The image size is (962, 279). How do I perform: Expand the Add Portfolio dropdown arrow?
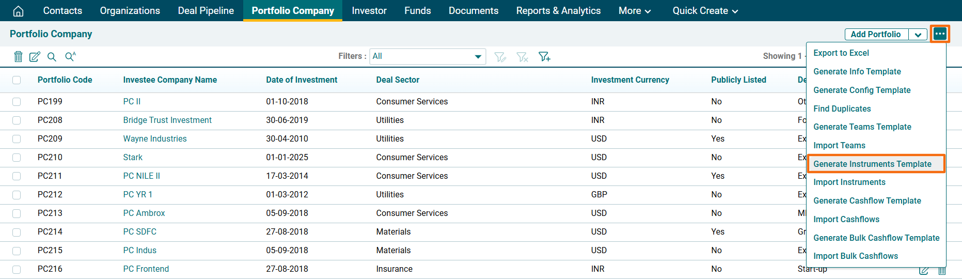coord(918,35)
